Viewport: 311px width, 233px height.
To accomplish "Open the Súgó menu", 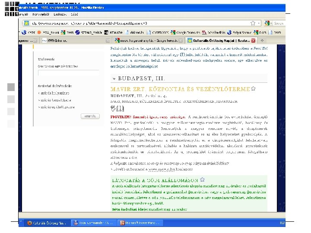I will pyautogui.click(x=74, y=15).
